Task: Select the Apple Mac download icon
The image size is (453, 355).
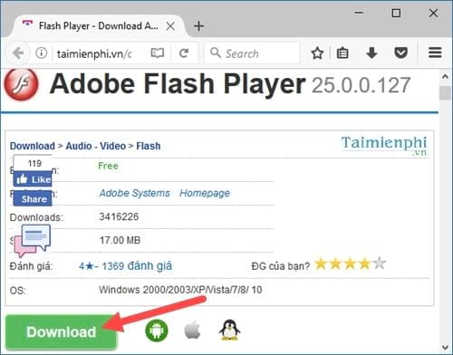Action: 192,331
